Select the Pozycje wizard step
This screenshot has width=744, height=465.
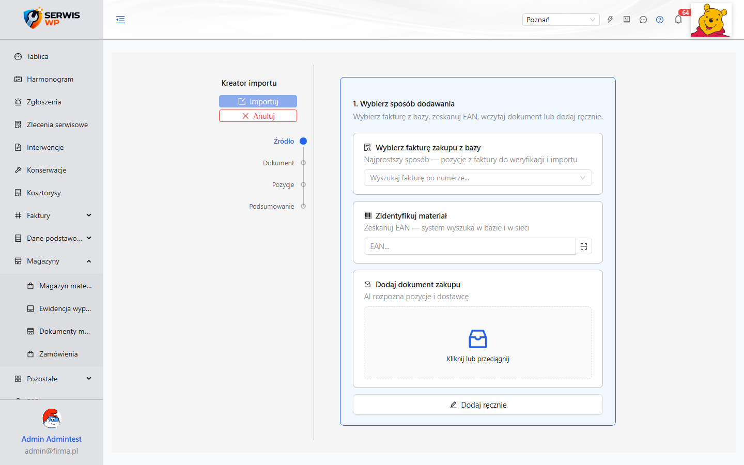point(283,184)
